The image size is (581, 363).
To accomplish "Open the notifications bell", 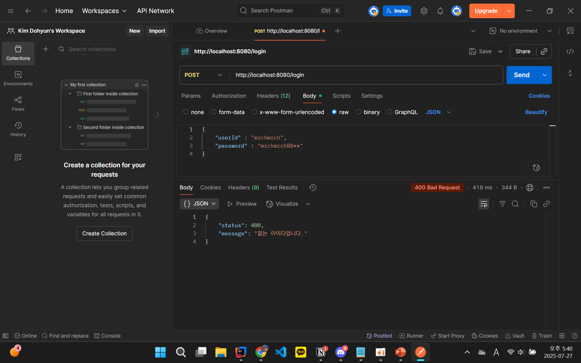I will click(x=440, y=11).
